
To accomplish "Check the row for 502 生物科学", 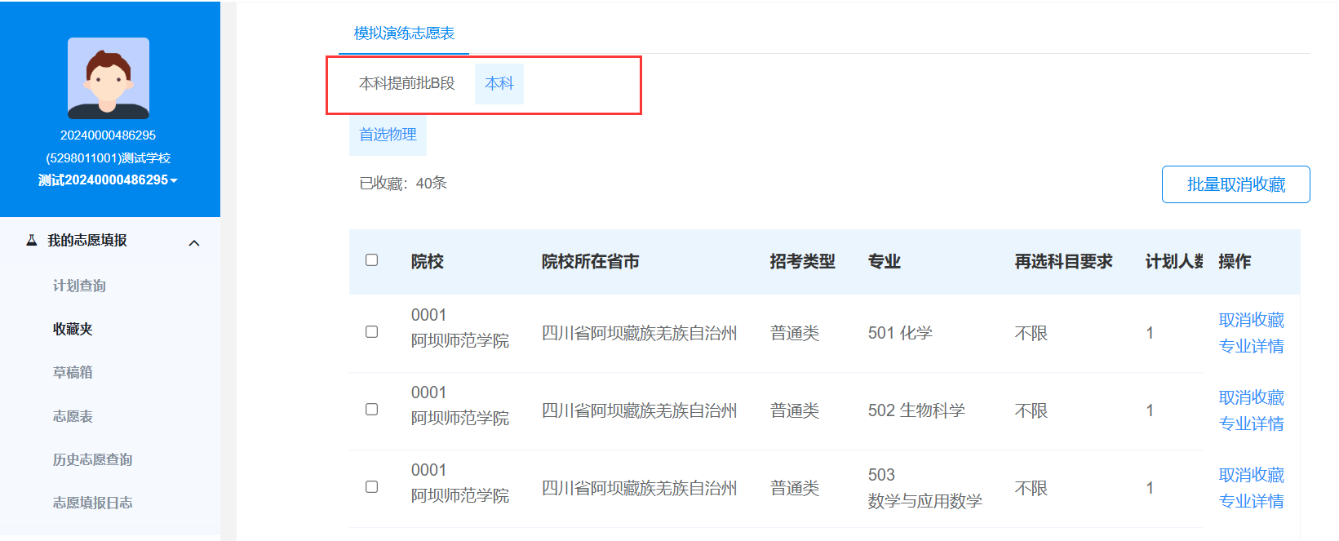I will [x=371, y=410].
